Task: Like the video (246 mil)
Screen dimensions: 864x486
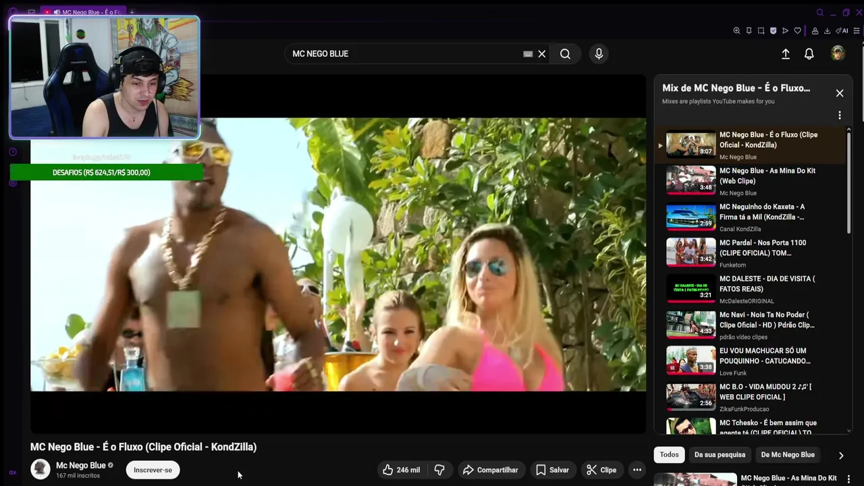Action: [402, 470]
